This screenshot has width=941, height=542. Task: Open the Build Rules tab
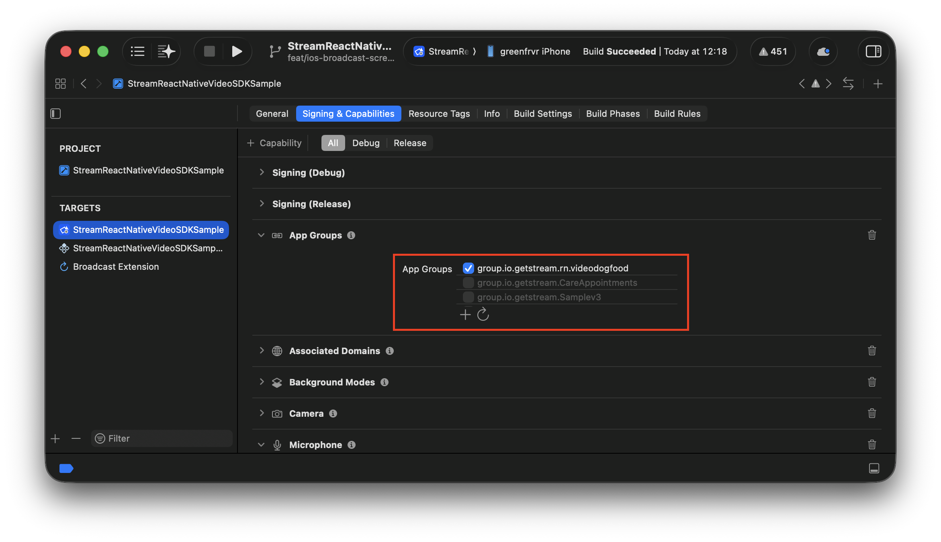(x=677, y=114)
